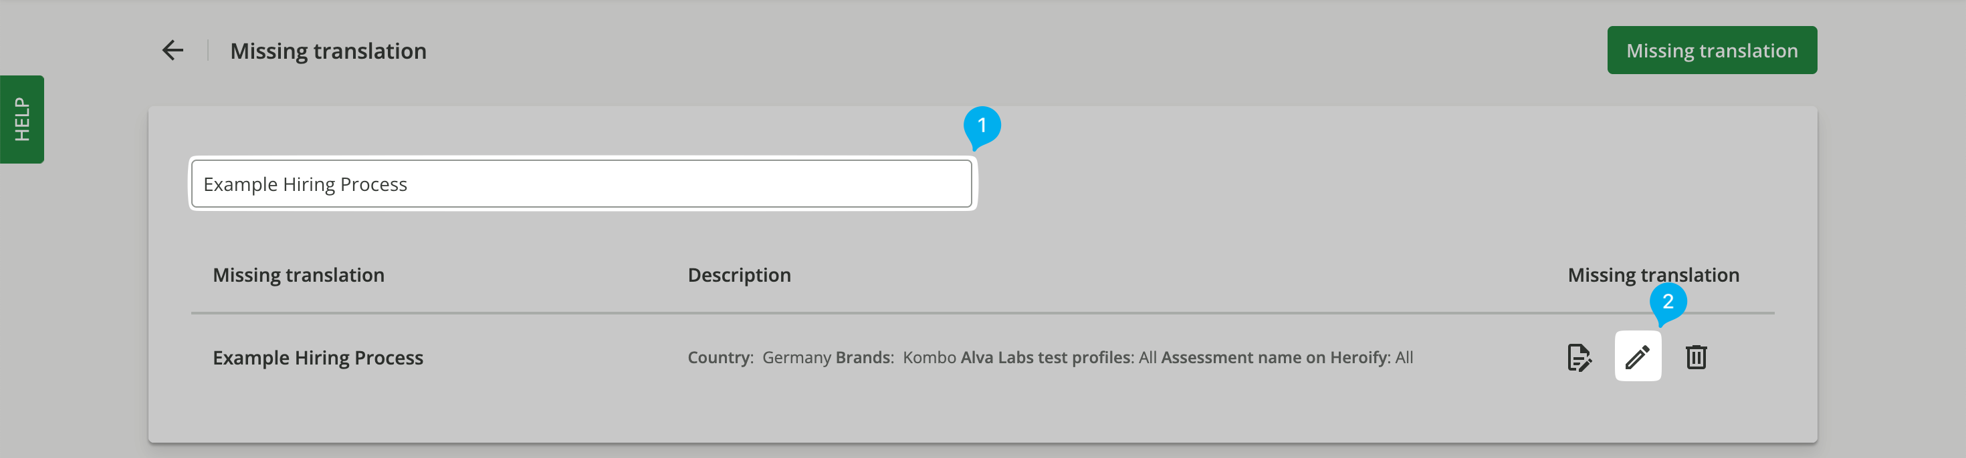Click the blue tooltip marker numbered 1
Screen dimensions: 1966x458
[x=982, y=126]
